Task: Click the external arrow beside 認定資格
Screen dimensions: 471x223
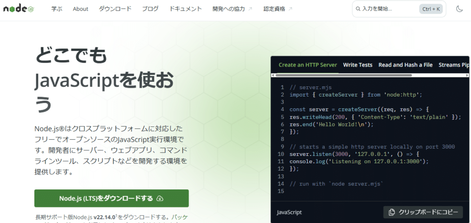Action: pos(290,9)
